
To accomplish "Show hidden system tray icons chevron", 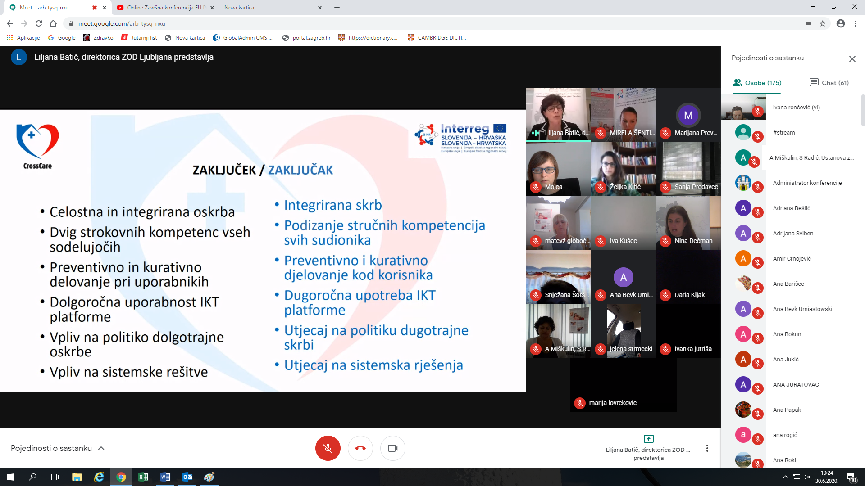I will coord(785,477).
